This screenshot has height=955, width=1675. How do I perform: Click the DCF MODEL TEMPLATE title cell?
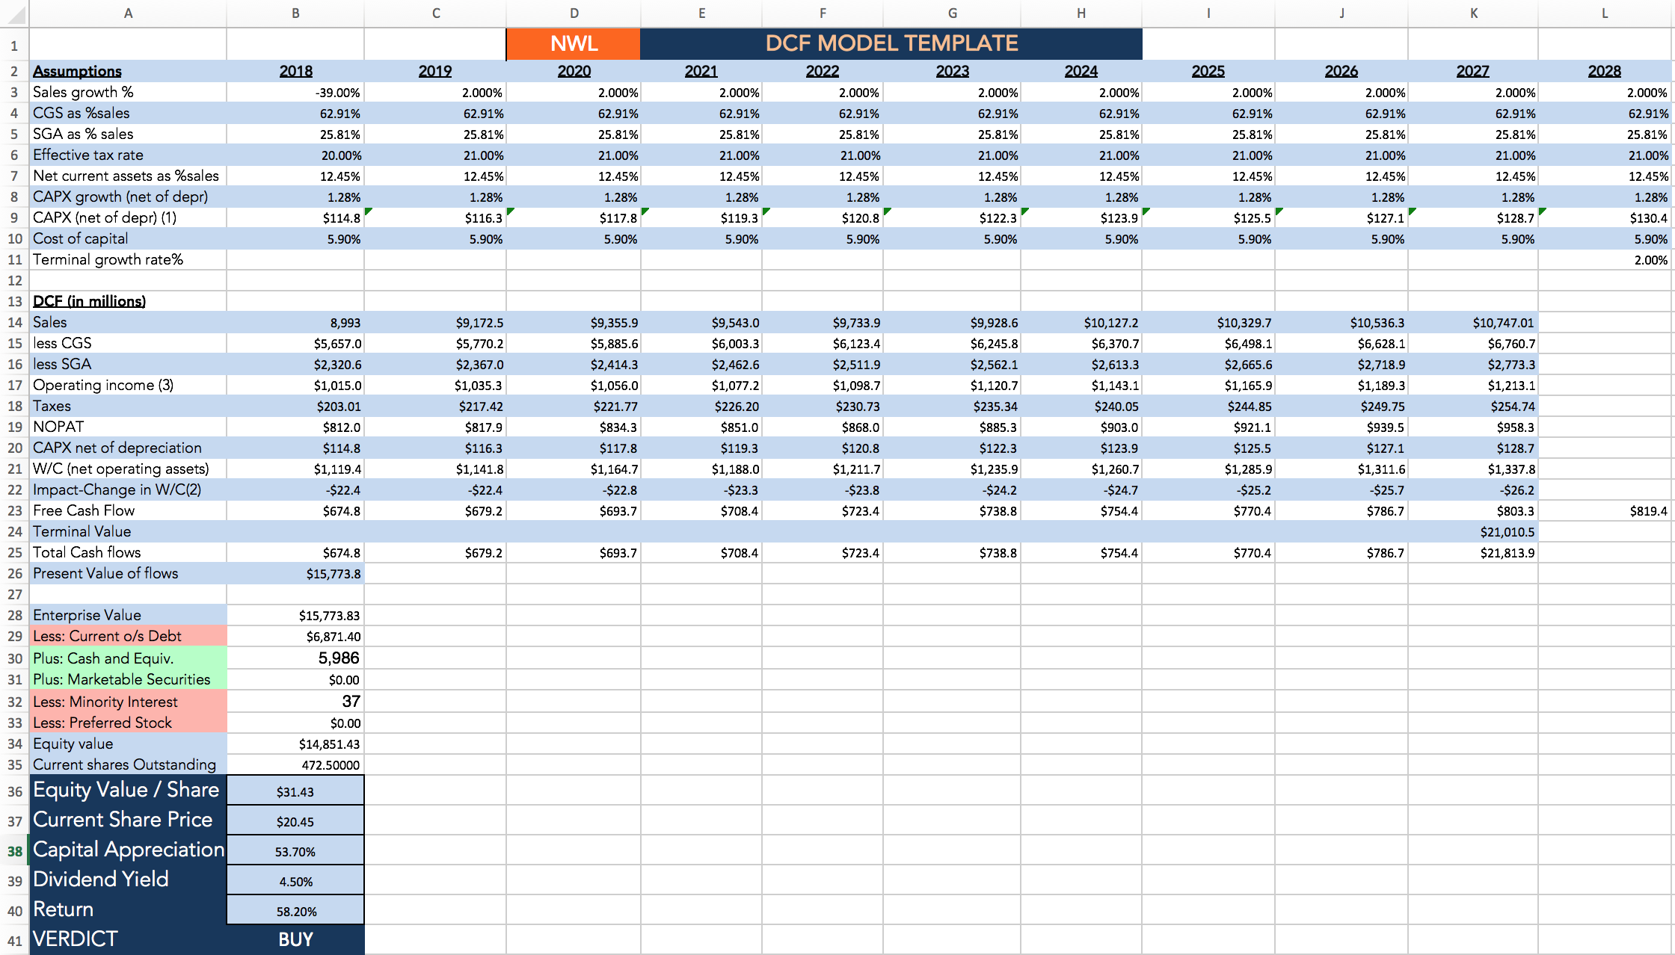point(891,44)
